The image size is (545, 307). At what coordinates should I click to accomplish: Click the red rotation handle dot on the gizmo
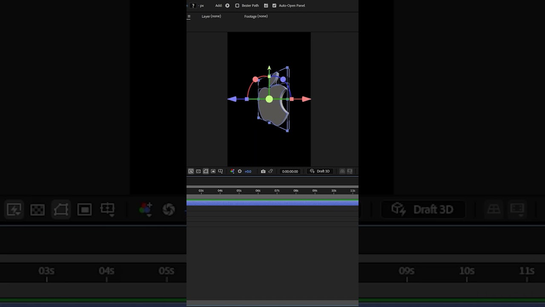(x=255, y=79)
